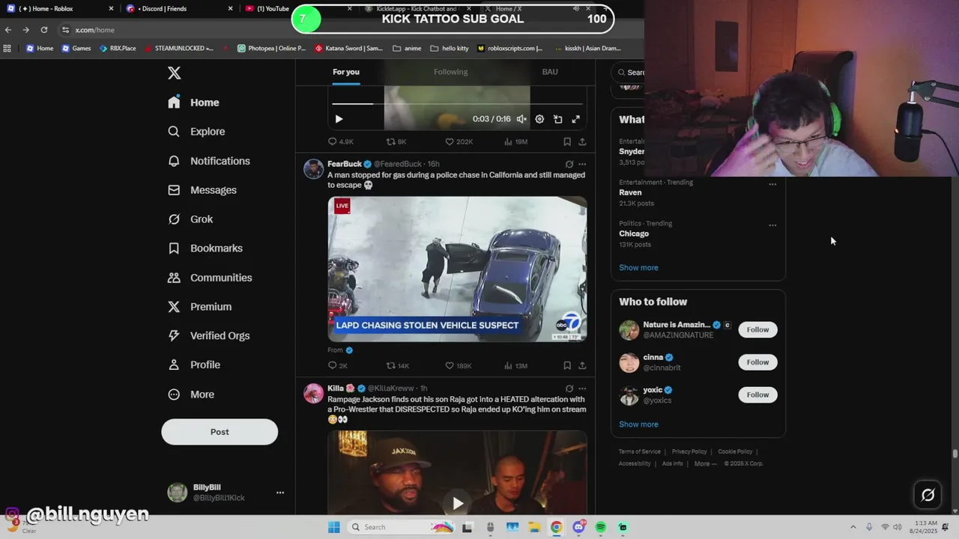This screenshot has height=539, width=959.
Task: Bookmark FearBuck's post
Action: pyautogui.click(x=567, y=365)
